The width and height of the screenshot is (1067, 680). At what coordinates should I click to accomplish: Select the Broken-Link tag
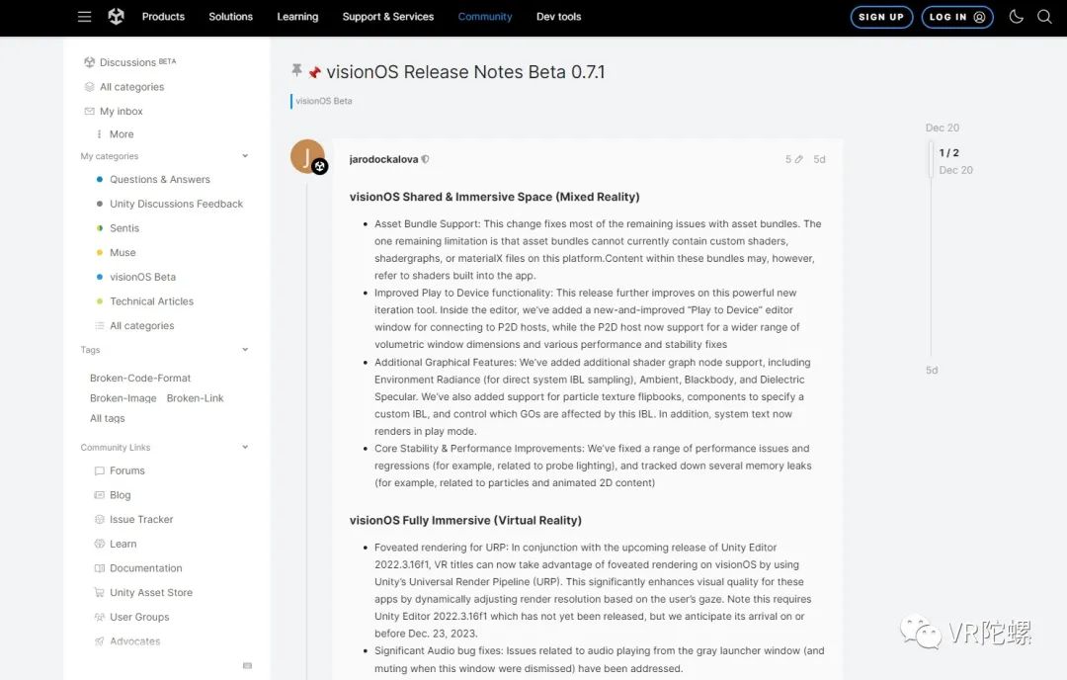click(196, 398)
